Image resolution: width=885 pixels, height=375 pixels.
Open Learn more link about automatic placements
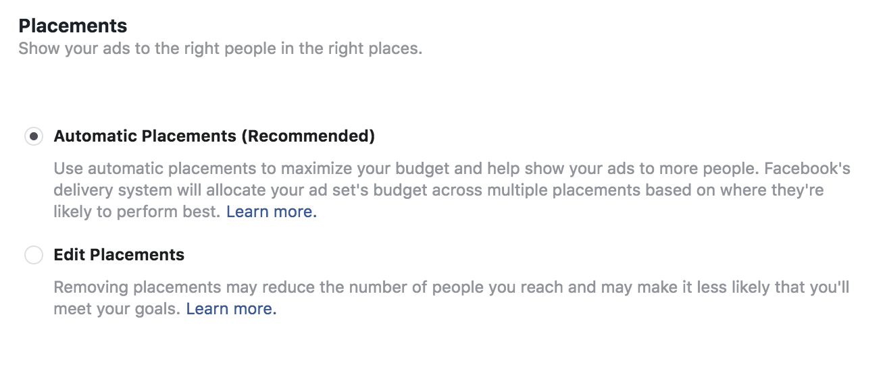pyautogui.click(x=271, y=212)
